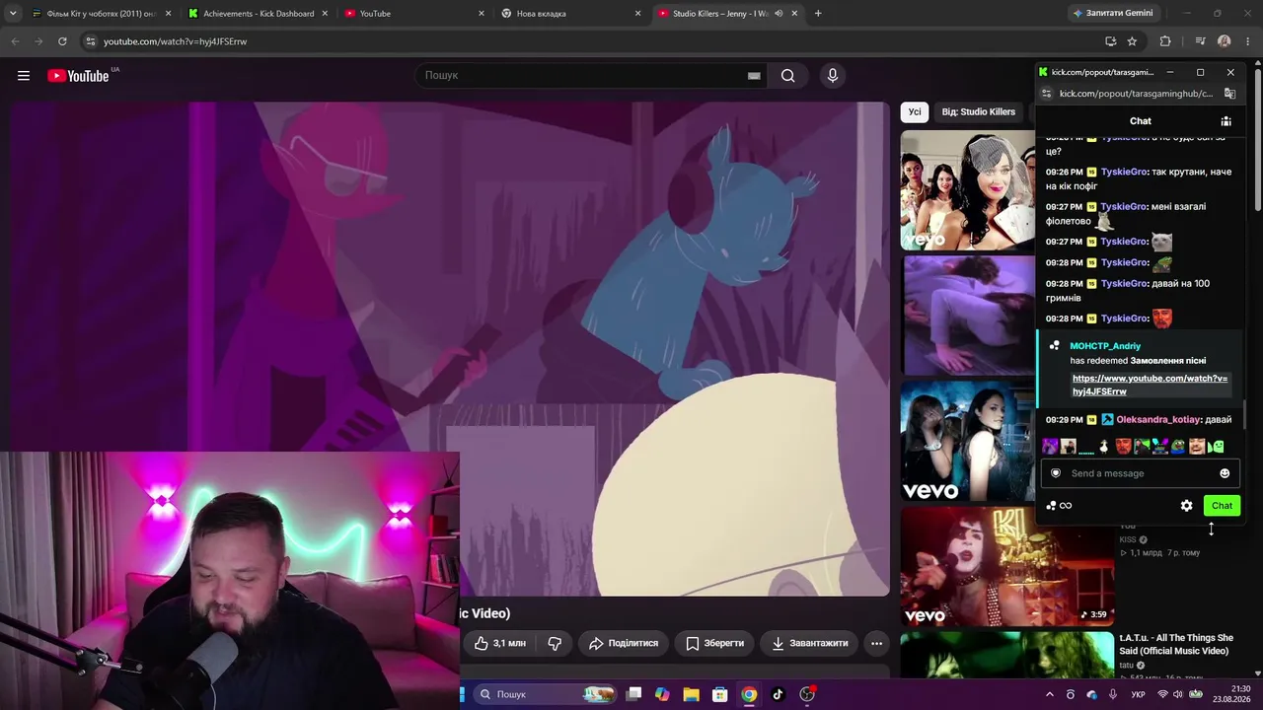Close the 'Achievements - Kick Dashboard' tab

pyautogui.click(x=325, y=14)
